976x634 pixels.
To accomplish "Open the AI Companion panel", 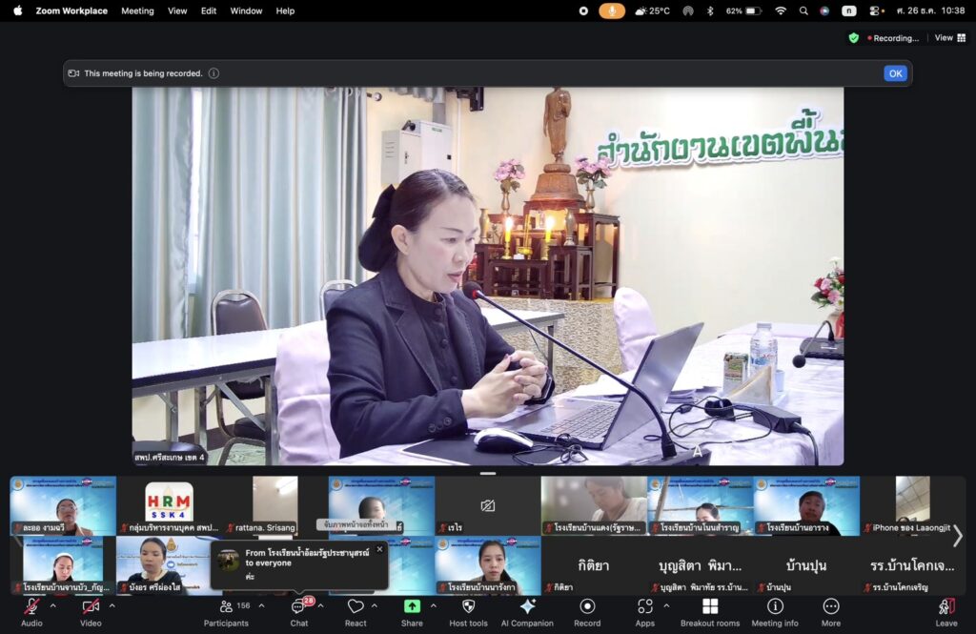I will [x=527, y=607].
